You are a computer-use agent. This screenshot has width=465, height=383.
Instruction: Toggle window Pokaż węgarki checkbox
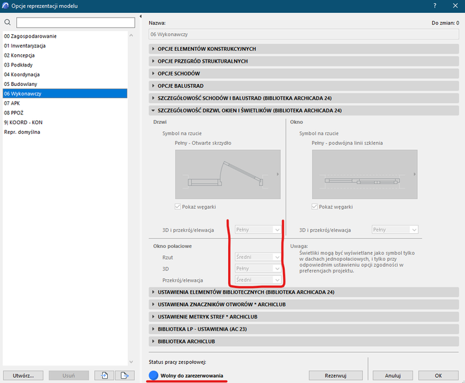click(315, 207)
